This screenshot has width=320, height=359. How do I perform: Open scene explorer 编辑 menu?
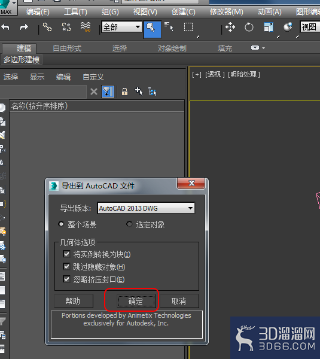click(63, 77)
